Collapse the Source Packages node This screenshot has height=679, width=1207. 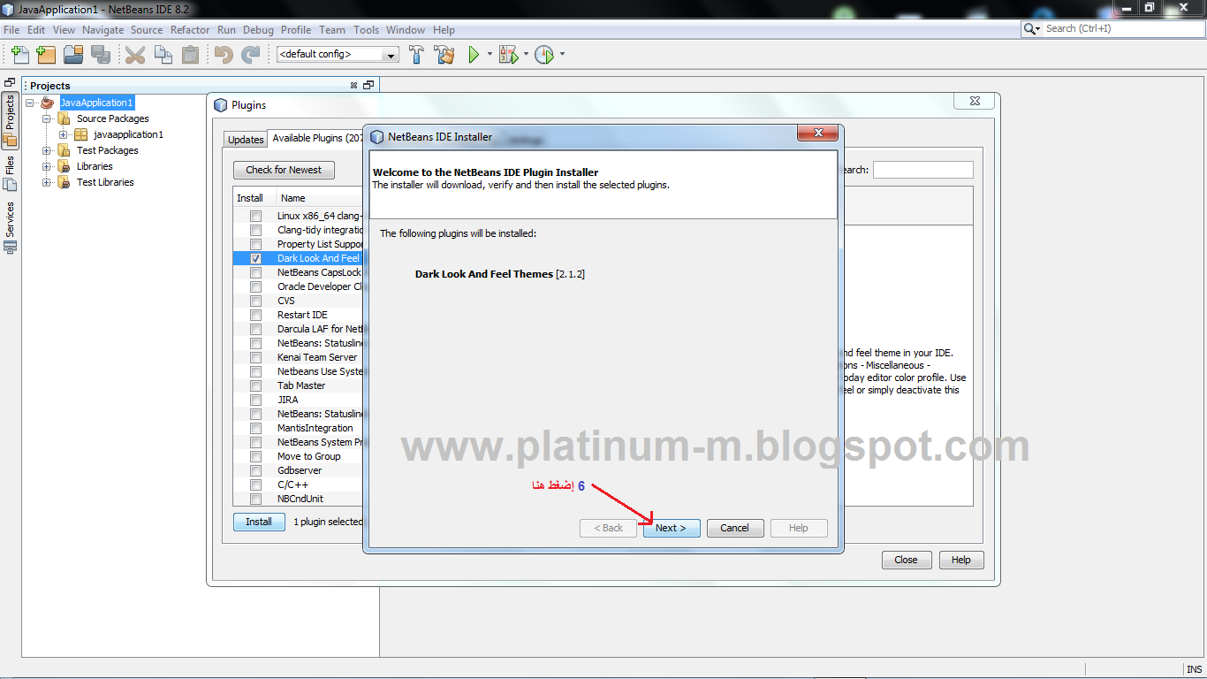[x=45, y=118]
